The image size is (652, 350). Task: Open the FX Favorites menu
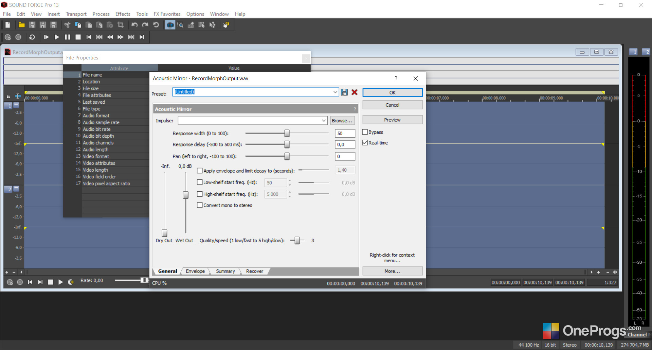coord(167,14)
